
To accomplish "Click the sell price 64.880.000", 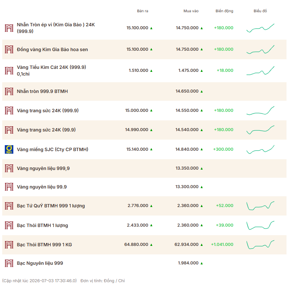I will (x=136, y=244).
